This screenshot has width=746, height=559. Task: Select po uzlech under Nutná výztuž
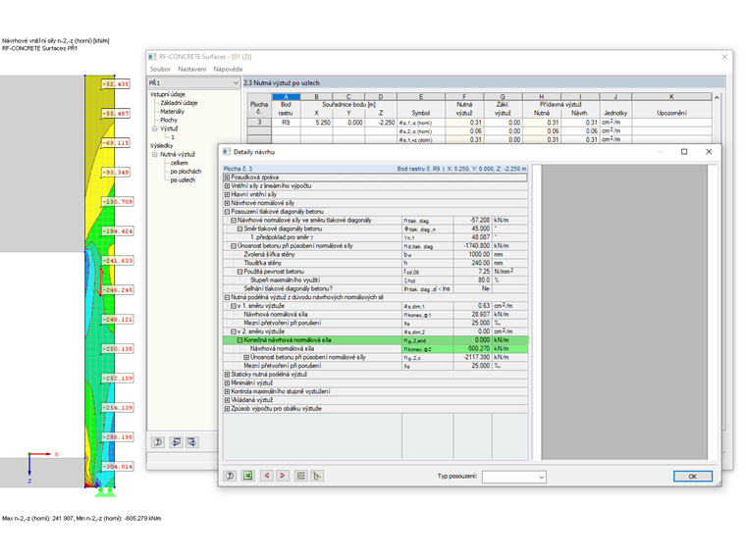click(x=183, y=179)
